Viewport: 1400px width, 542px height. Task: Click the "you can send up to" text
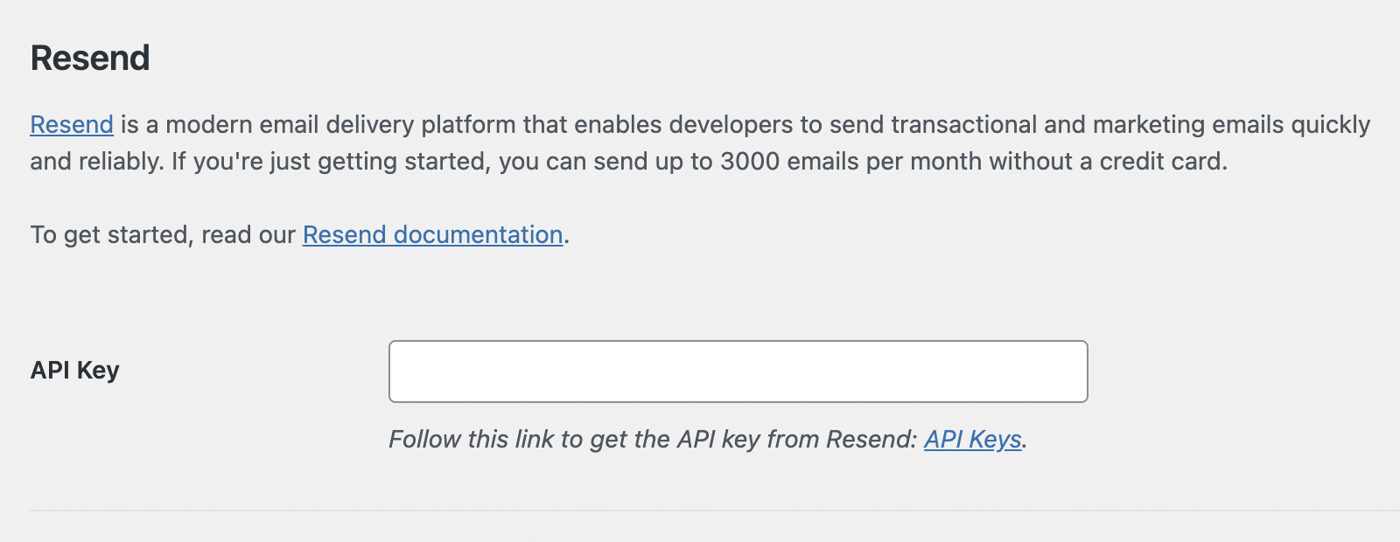pos(605,162)
